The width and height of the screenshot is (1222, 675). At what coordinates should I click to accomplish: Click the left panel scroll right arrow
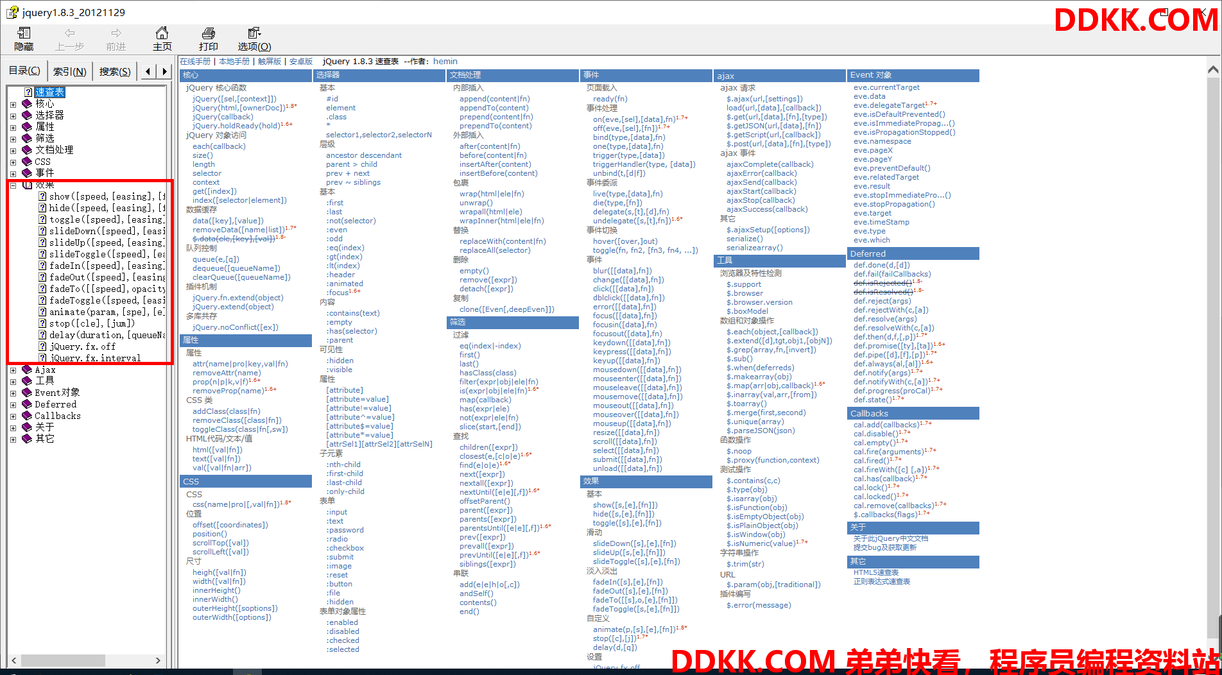tap(158, 660)
